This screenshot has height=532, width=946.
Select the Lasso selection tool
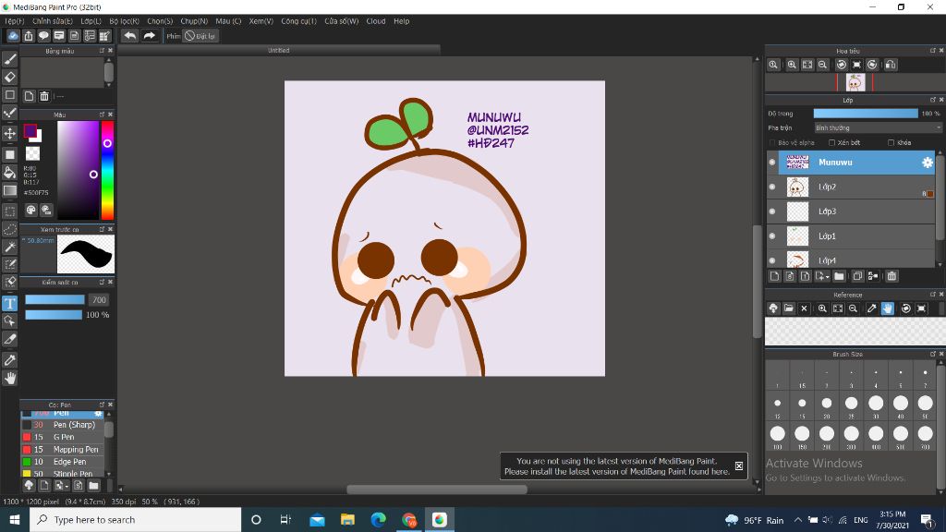pyautogui.click(x=9, y=229)
